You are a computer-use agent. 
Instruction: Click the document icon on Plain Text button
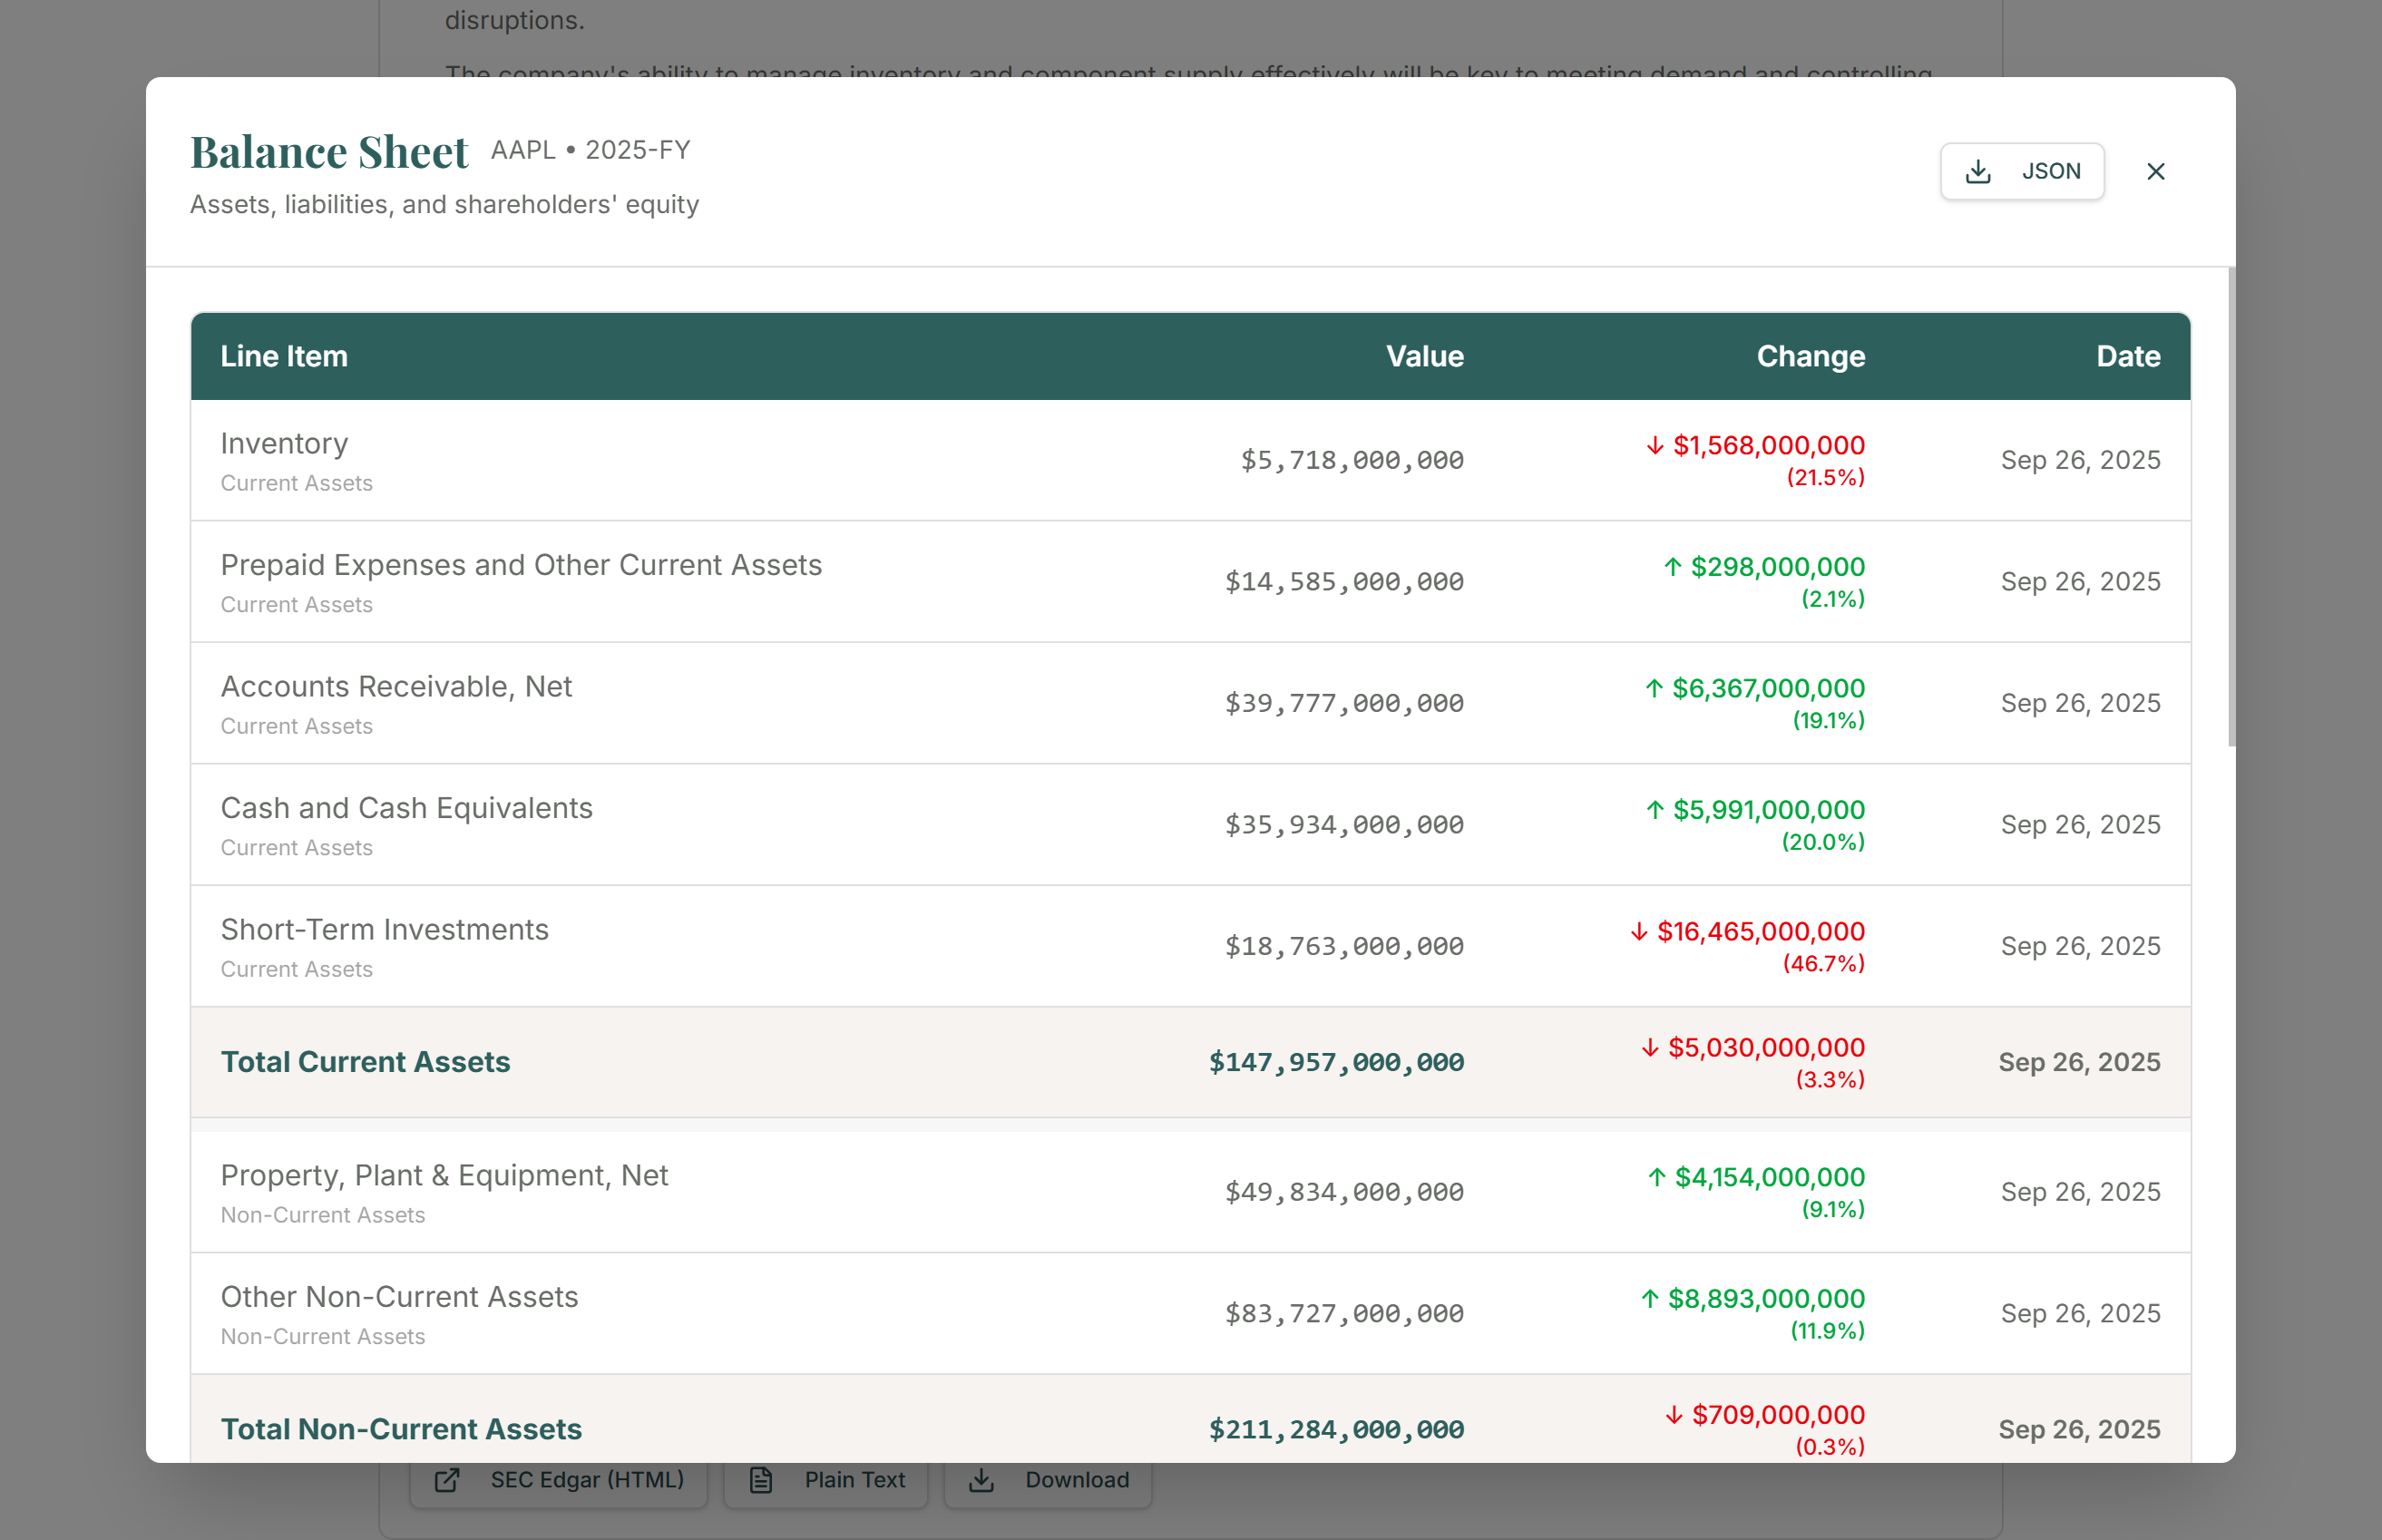click(x=761, y=1480)
